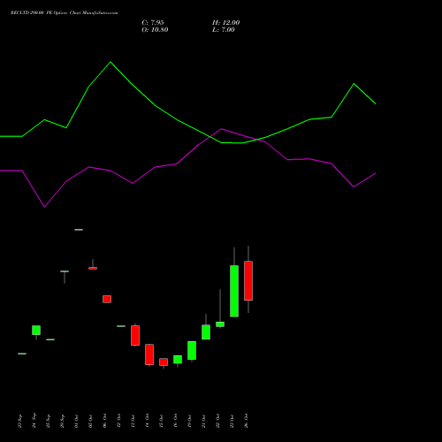Click the red candlestick above 14 Oct

(149, 354)
